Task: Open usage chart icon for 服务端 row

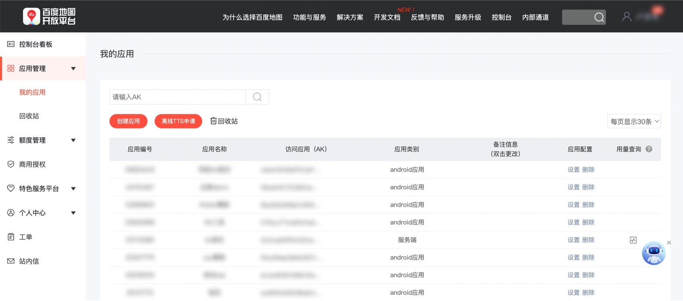Action: [x=633, y=240]
